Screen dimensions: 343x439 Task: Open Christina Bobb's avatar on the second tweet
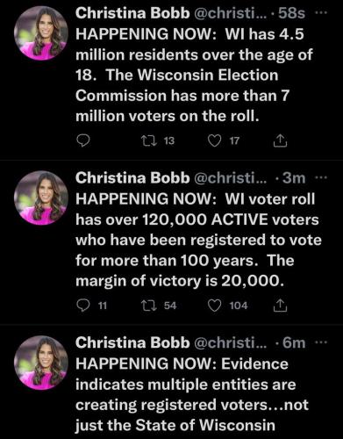[x=41, y=198]
